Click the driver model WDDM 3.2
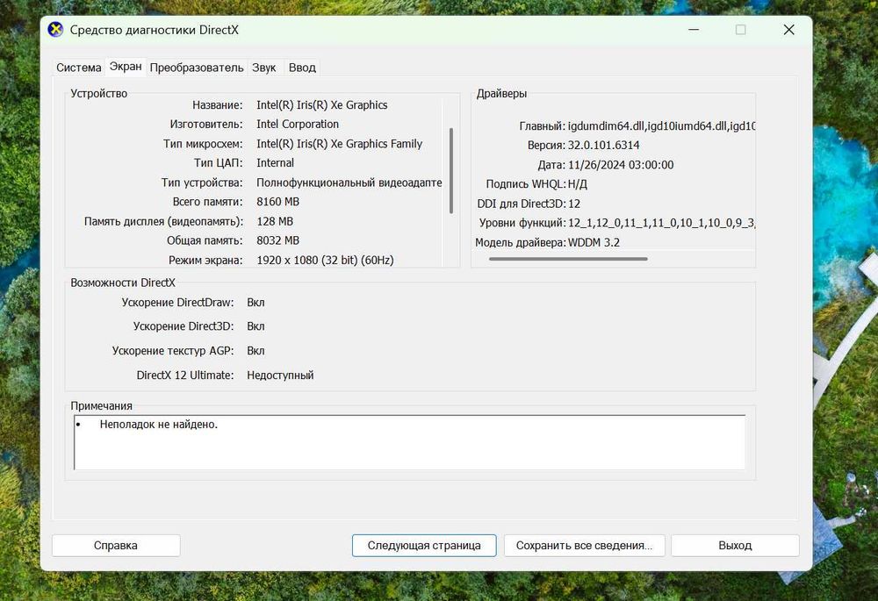Viewport: 878px width, 601px height. tap(594, 242)
